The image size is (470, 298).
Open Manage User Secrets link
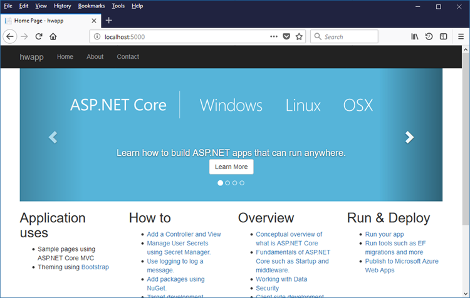179,248
